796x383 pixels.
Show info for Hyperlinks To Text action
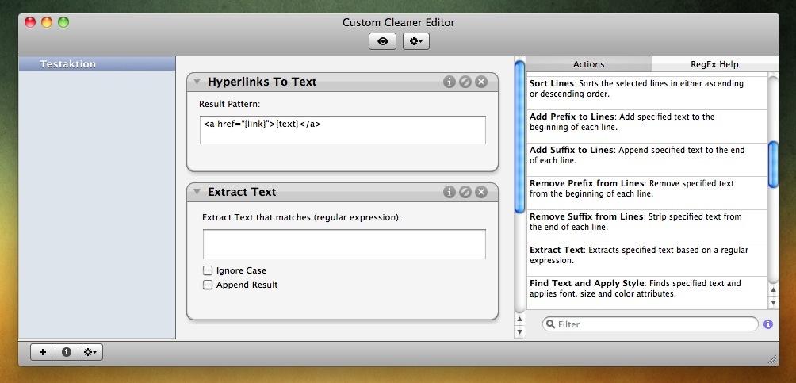450,82
